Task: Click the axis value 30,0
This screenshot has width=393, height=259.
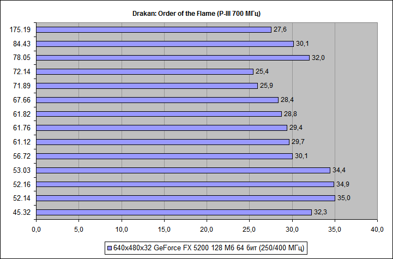Action: 292,230
